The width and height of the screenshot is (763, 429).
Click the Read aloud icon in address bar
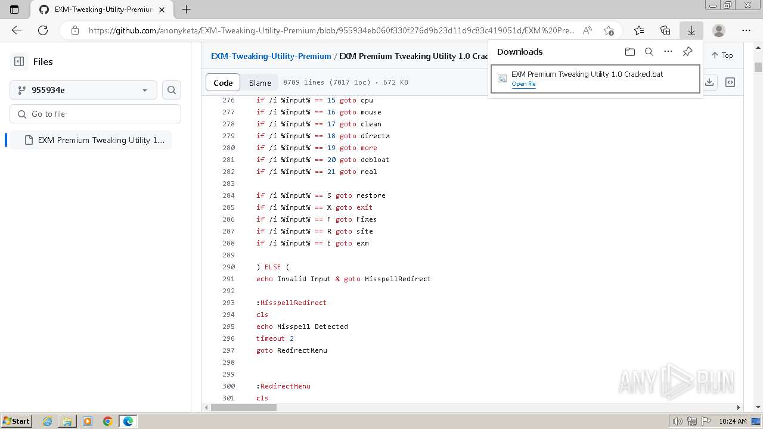(x=587, y=30)
